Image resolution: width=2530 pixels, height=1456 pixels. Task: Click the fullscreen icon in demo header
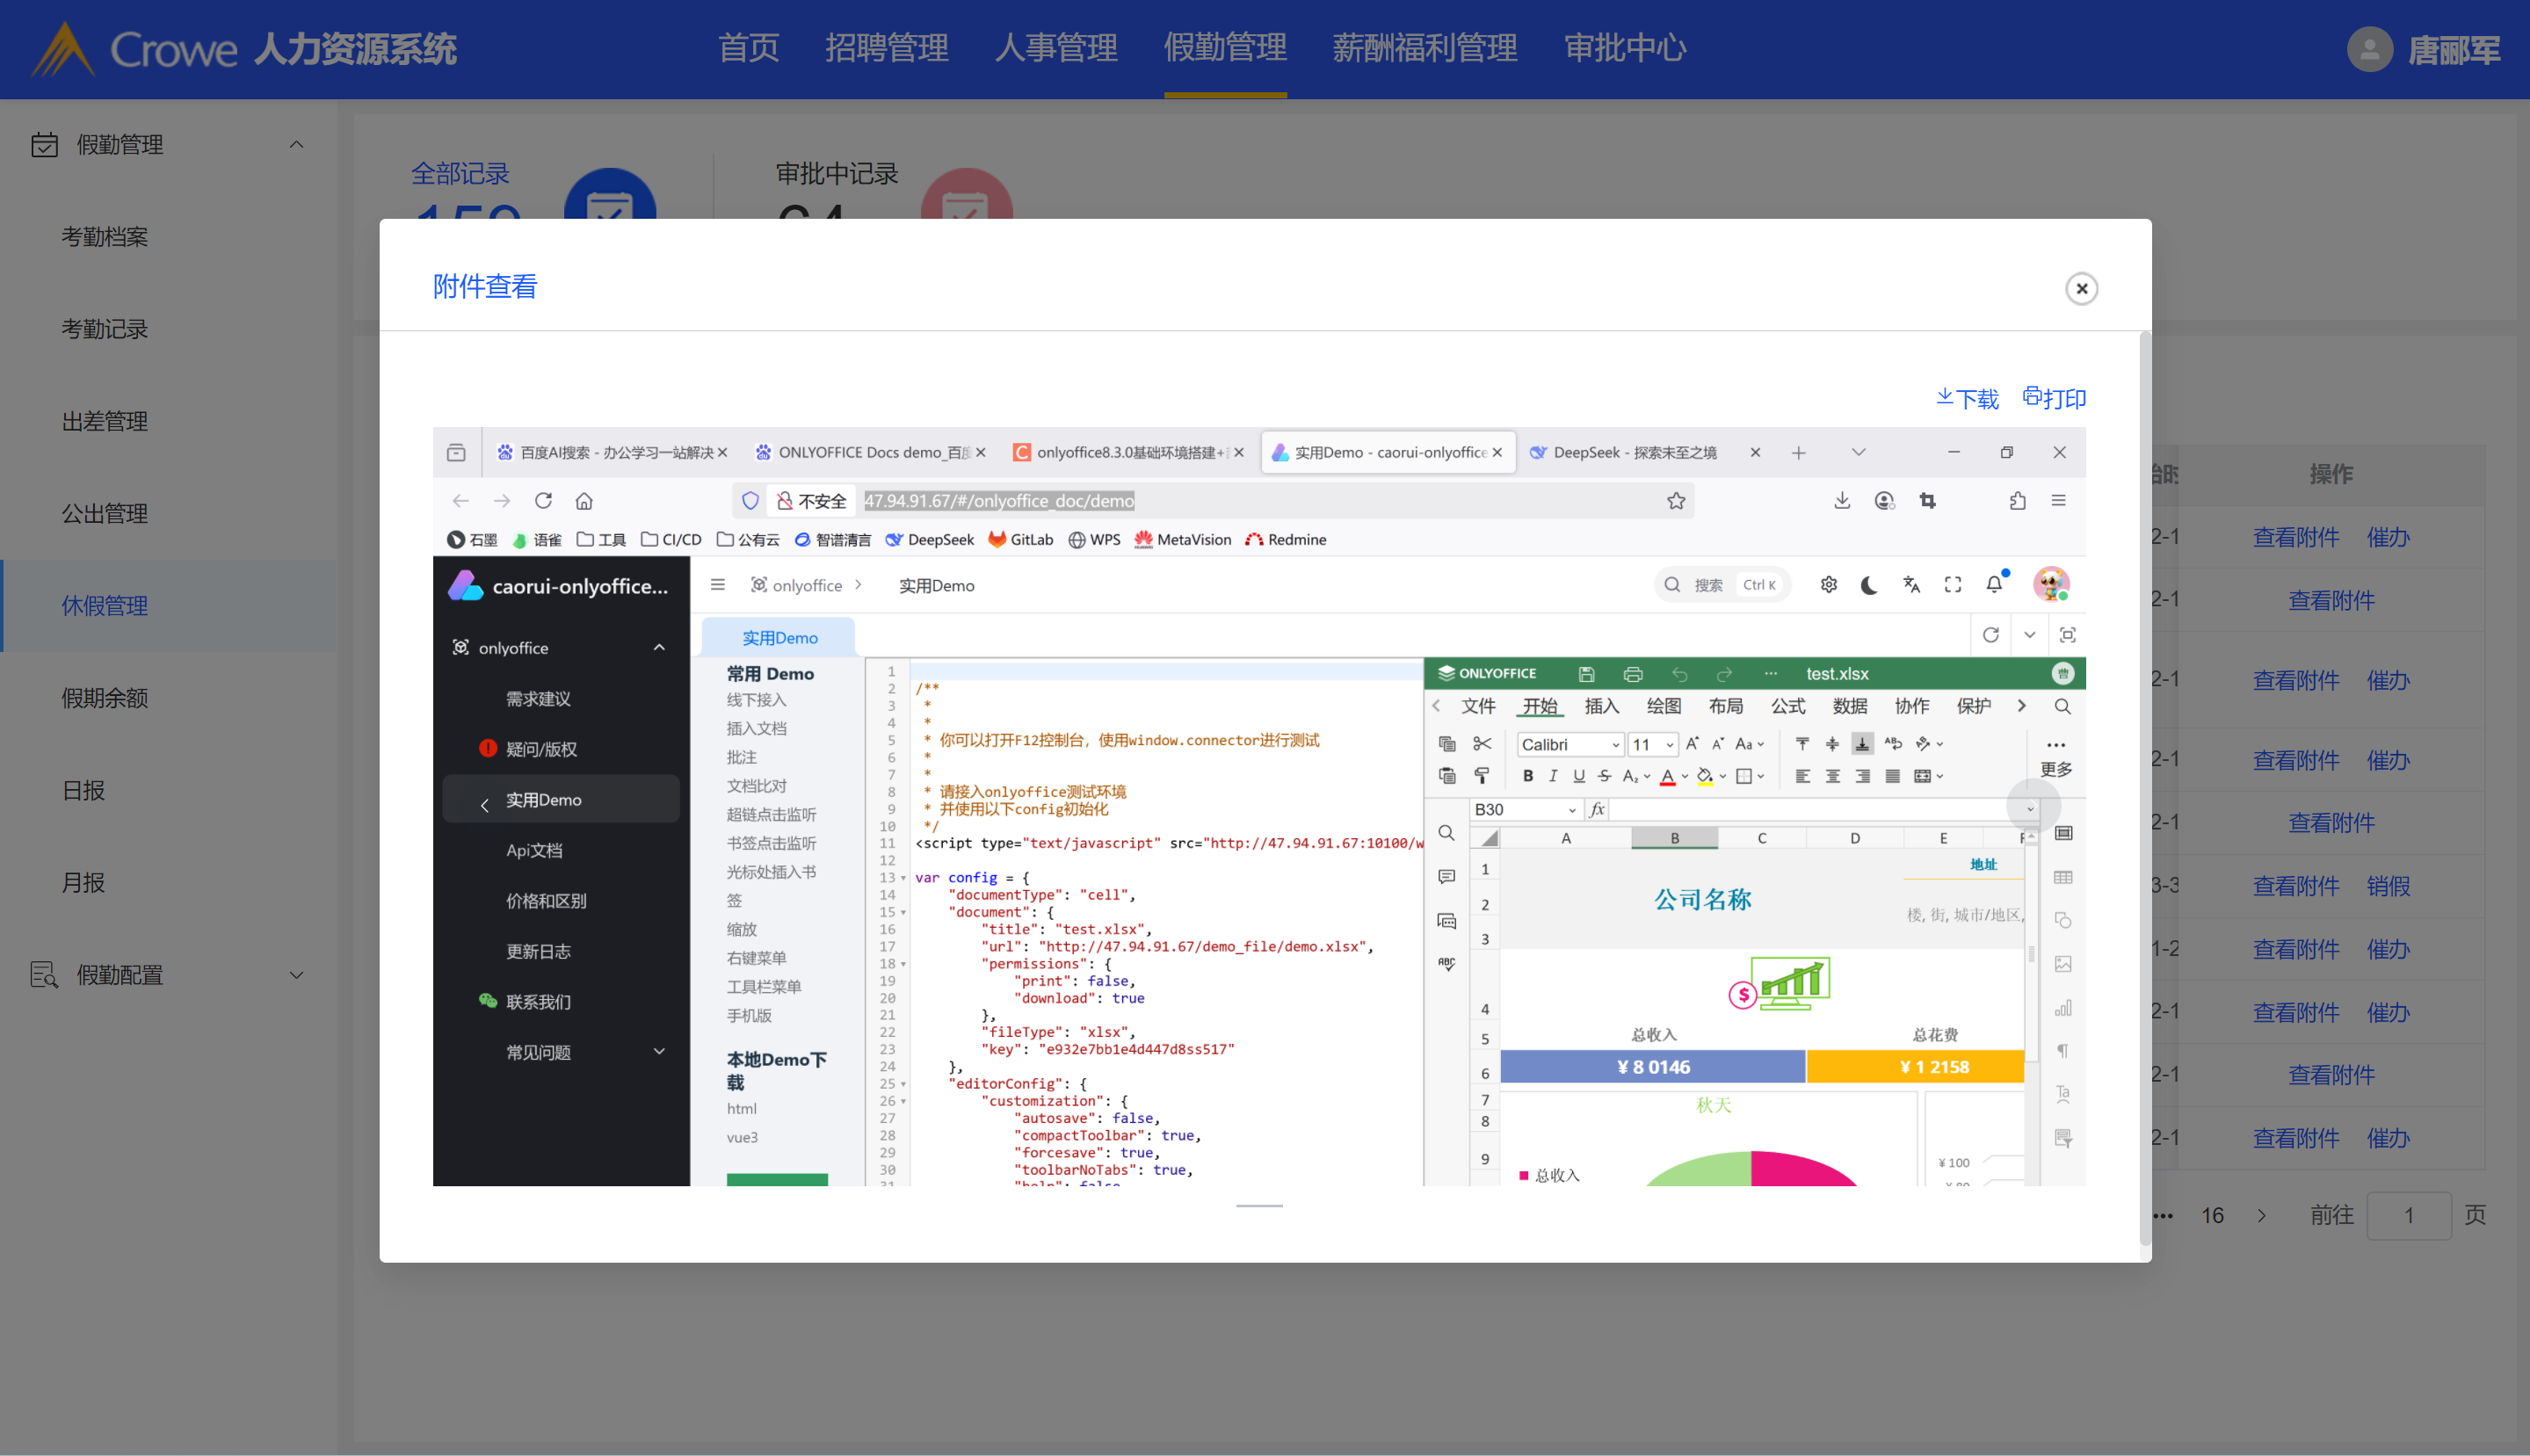point(1952,585)
